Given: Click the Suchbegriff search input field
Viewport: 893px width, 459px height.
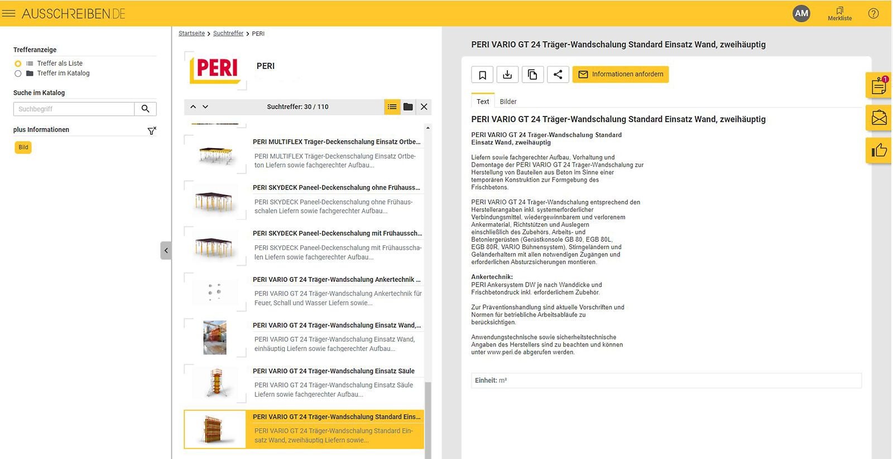Looking at the screenshot, I should point(74,109).
